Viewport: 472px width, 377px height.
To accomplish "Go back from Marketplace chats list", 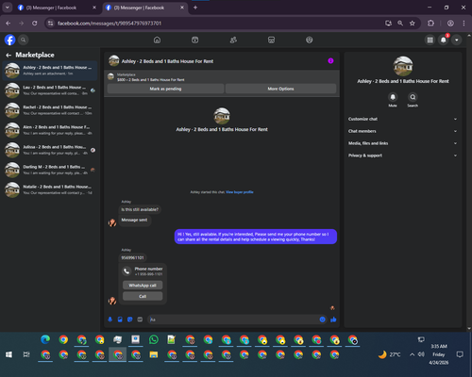I will (x=8, y=56).
